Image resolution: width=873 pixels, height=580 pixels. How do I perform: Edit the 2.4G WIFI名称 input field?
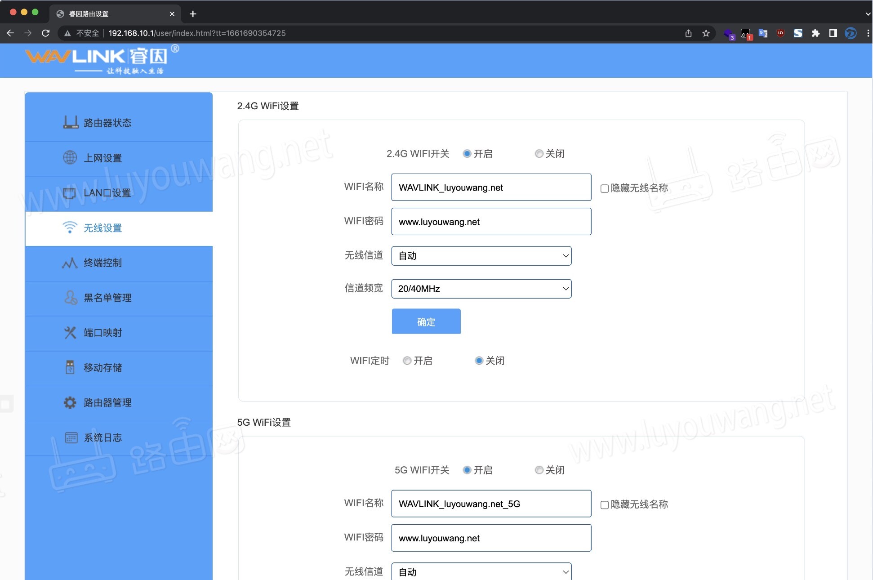click(490, 187)
